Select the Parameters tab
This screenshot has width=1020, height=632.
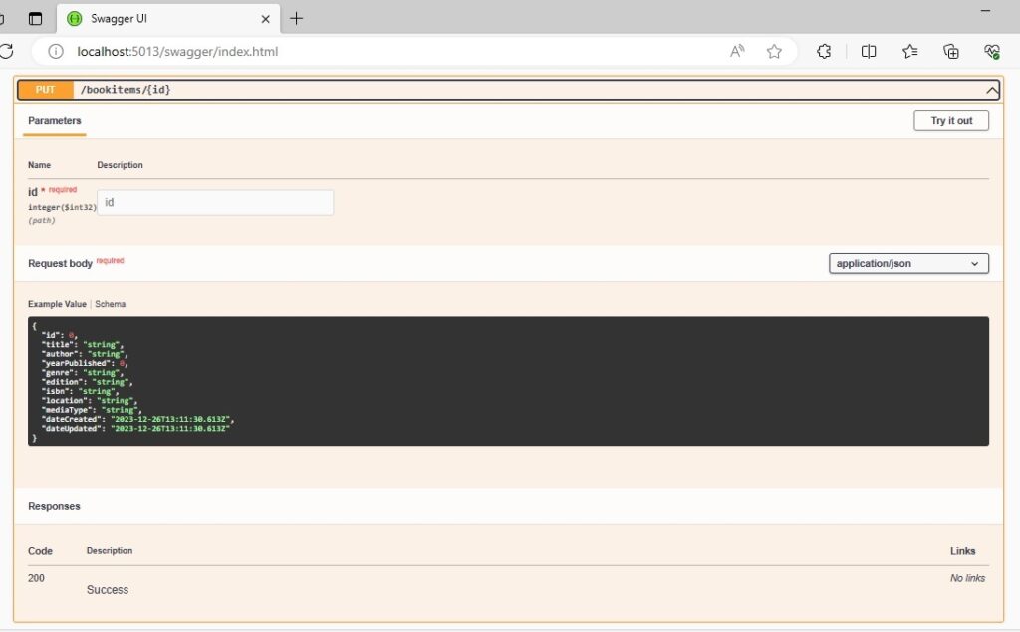click(55, 121)
